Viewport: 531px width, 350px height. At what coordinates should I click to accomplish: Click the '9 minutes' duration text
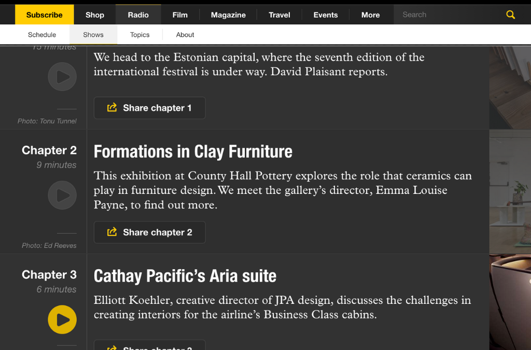pyautogui.click(x=57, y=165)
